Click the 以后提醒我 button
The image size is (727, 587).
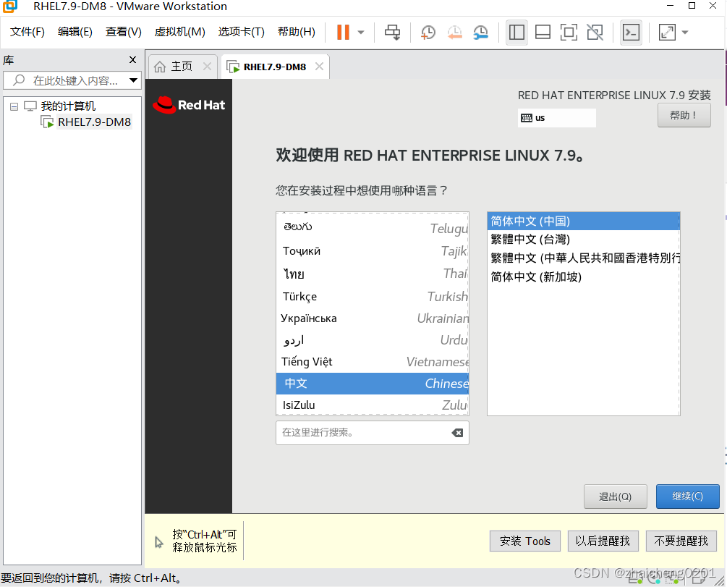(x=603, y=541)
